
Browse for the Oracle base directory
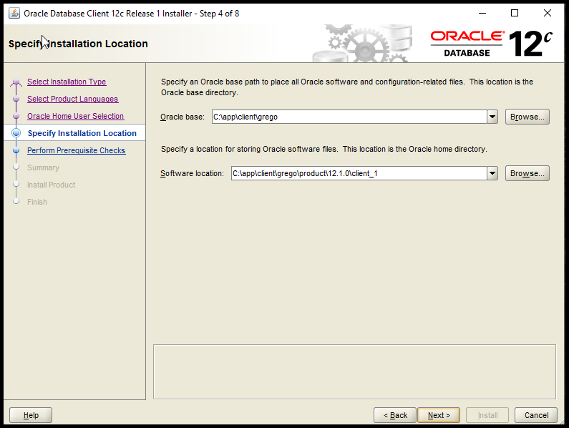pyautogui.click(x=527, y=117)
